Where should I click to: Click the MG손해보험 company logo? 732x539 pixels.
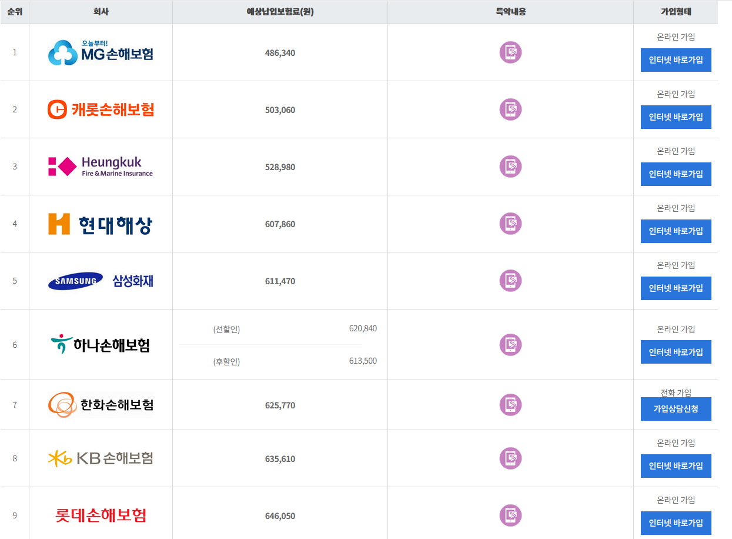pos(101,52)
